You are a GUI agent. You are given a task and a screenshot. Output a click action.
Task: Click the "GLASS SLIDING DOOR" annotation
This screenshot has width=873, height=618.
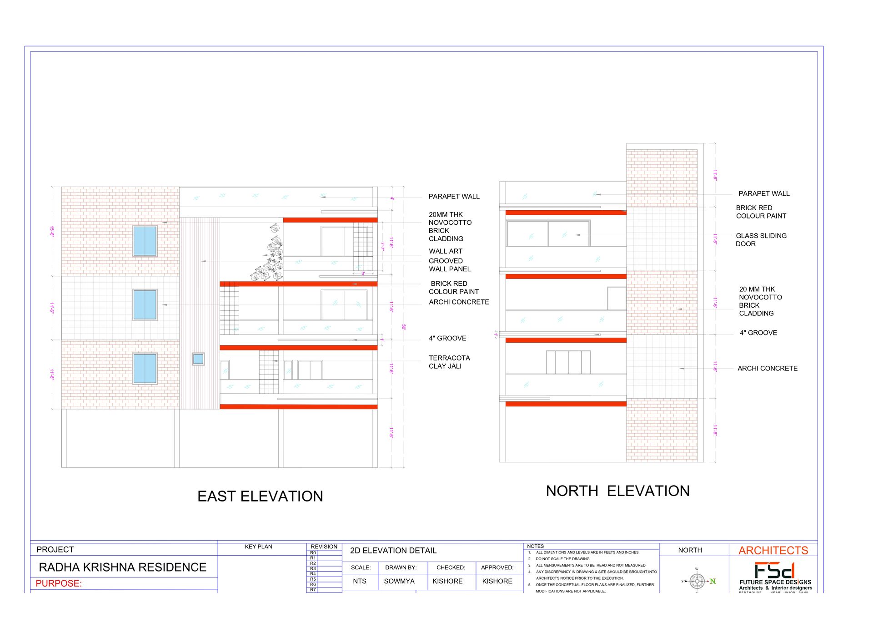pos(761,240)
